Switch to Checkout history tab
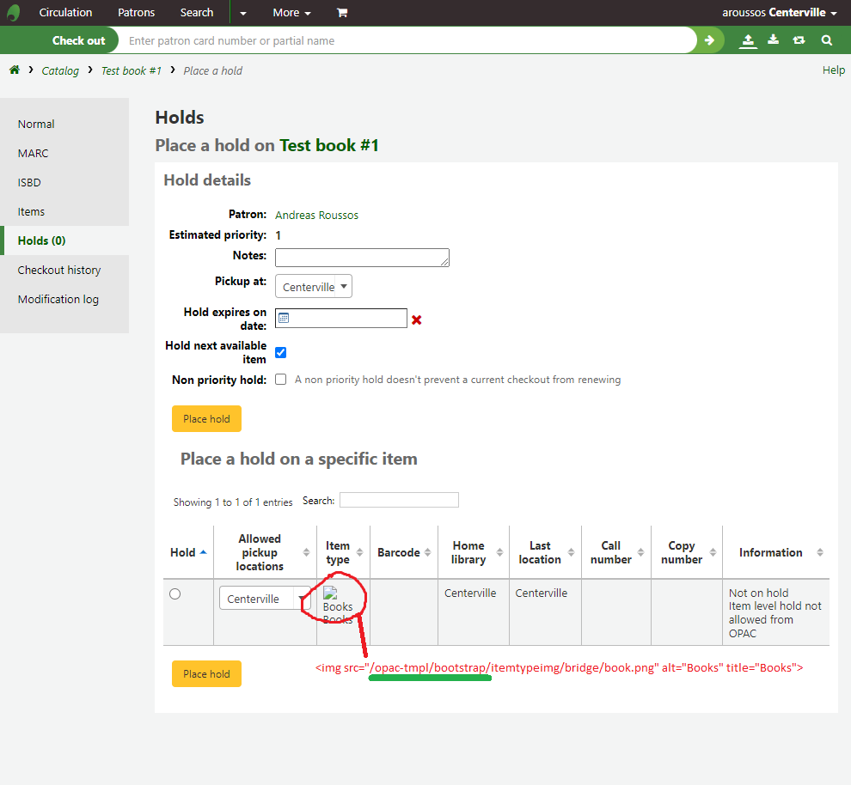This screenshot has height=785, width=851. [59, 270]
